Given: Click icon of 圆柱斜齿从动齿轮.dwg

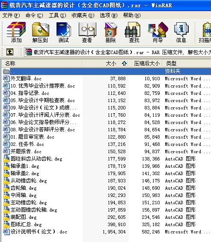Looking at the screenshot, I should (x=6, y=159).
